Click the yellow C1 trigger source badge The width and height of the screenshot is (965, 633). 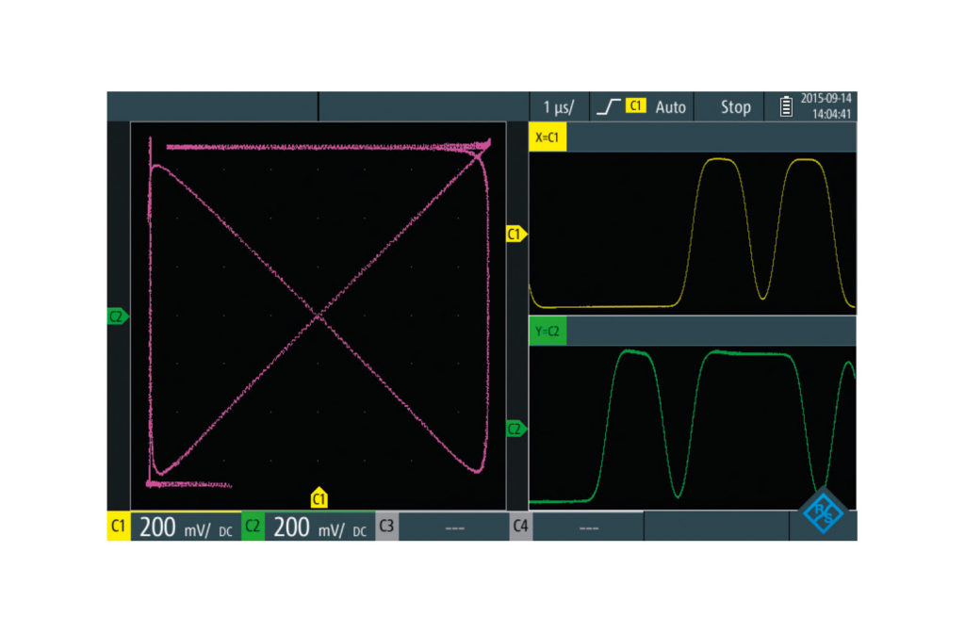coord(636,106)
